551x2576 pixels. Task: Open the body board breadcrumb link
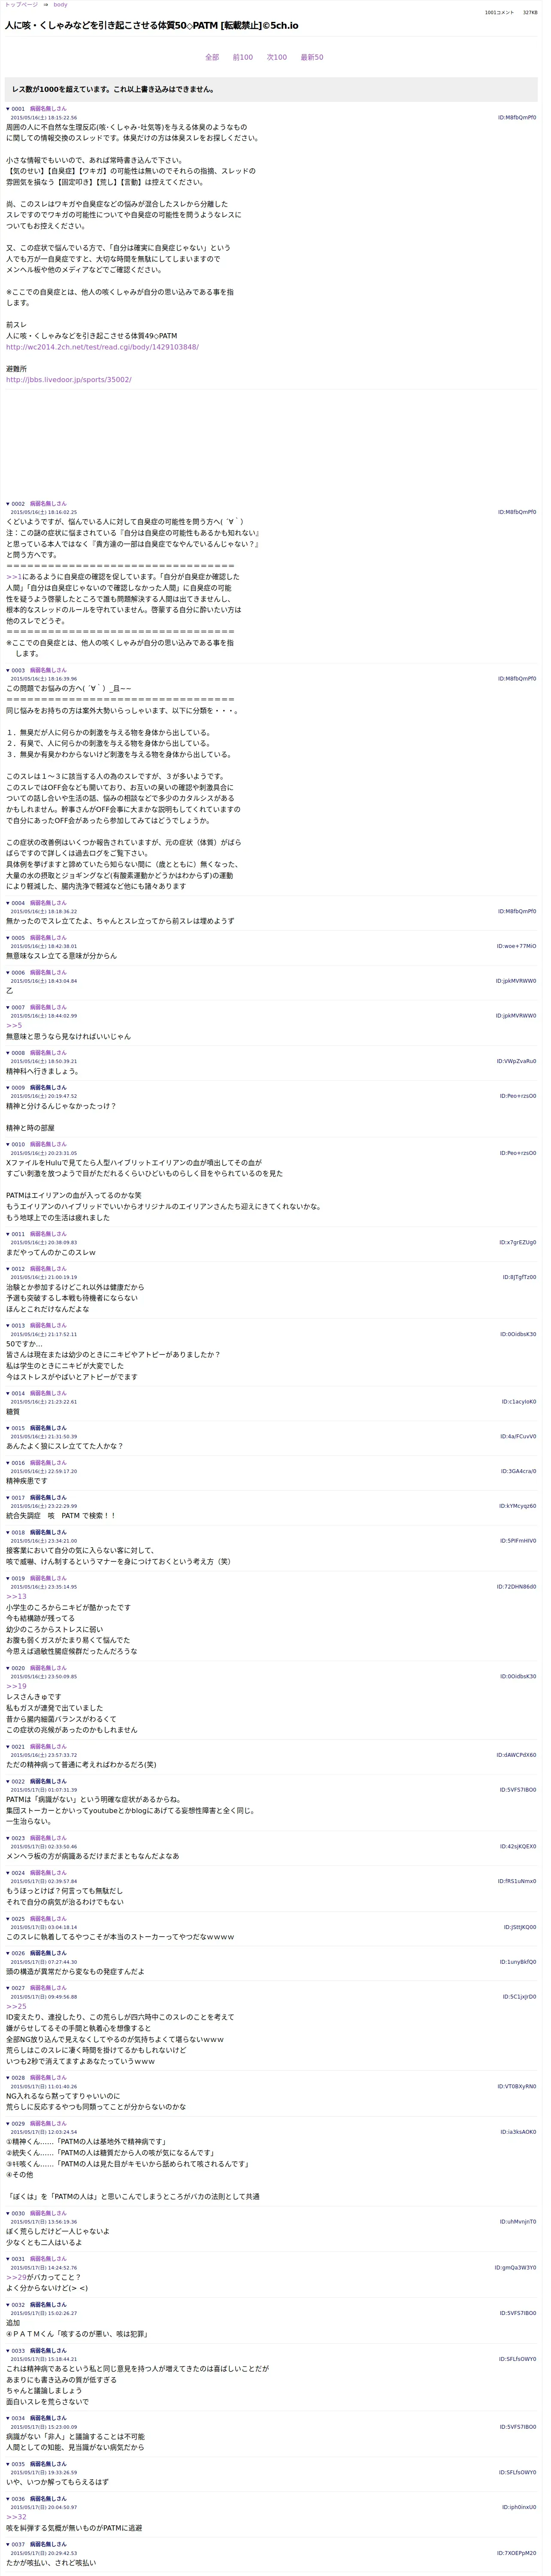(60, 5)
